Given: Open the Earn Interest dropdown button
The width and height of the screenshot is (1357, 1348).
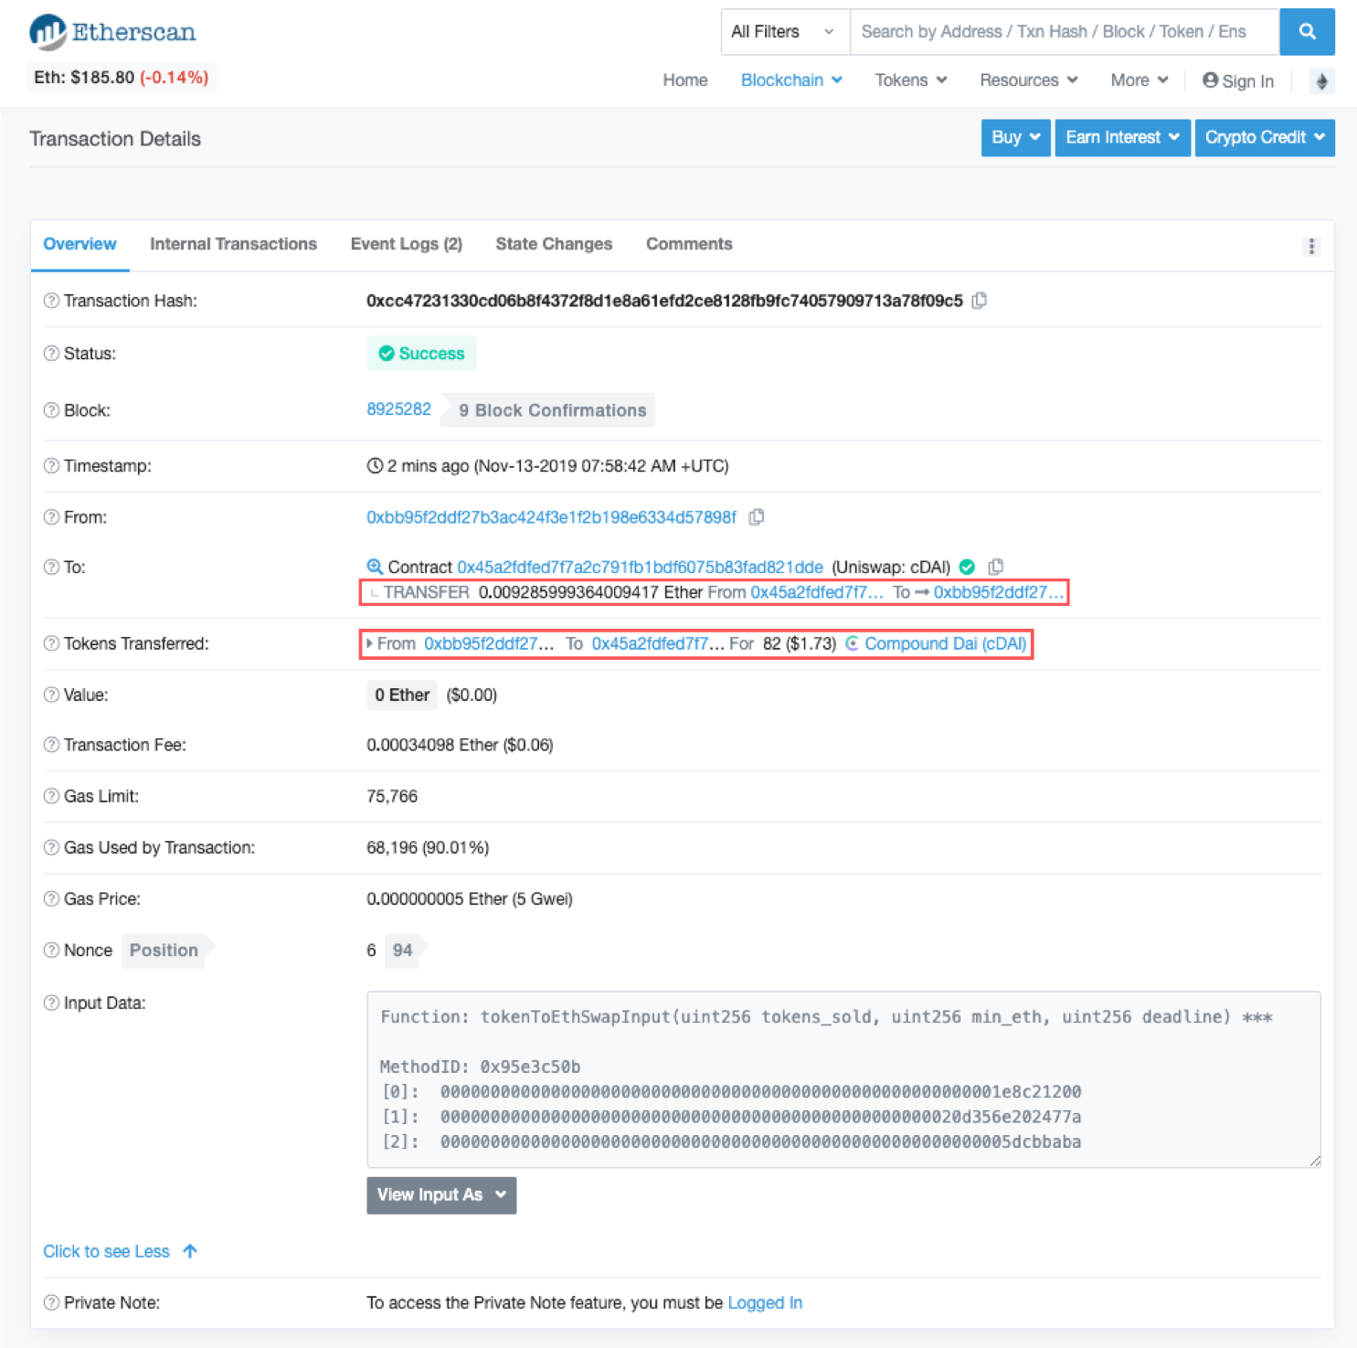Looking at the screenshot, I should [x=1122, y=138].
